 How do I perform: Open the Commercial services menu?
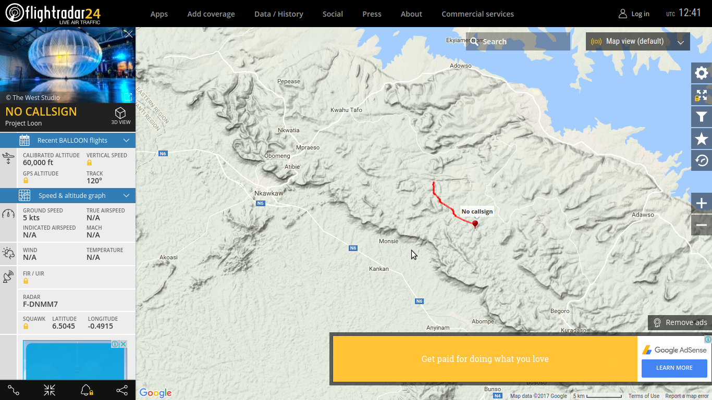pyautogui.click(x=477, y=14)
